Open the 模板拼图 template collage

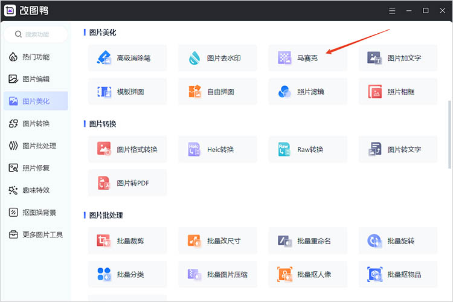[x=127, y=92]
